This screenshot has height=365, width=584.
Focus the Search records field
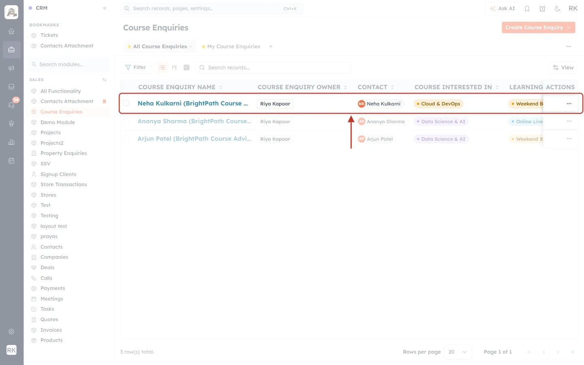pyautogui.click(x=273, y=68)
